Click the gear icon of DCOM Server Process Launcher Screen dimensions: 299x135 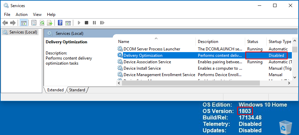pos(120,49)
